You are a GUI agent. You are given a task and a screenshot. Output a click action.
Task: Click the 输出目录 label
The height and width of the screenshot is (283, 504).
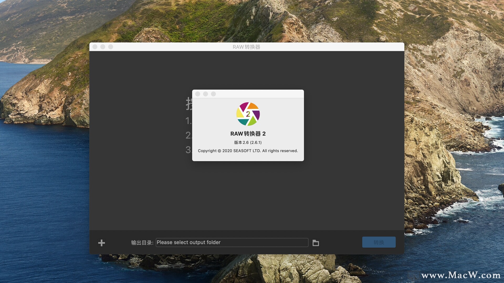(142, 243)
